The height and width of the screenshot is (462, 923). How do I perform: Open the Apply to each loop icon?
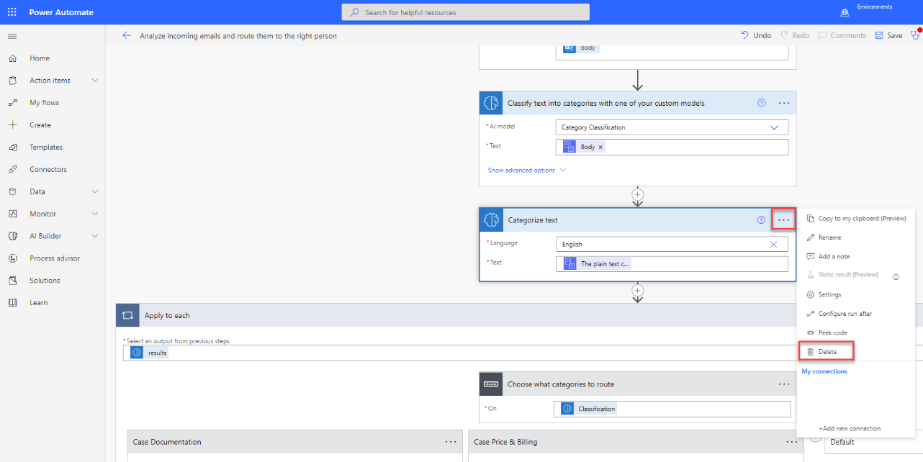click(127, 314)
